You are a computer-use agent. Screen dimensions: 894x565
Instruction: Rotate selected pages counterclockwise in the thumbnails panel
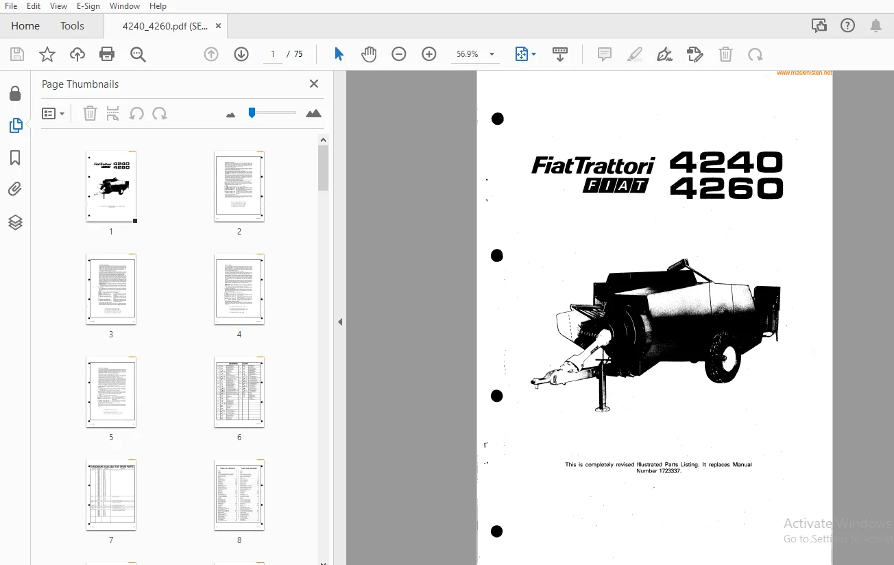point(136,114)
